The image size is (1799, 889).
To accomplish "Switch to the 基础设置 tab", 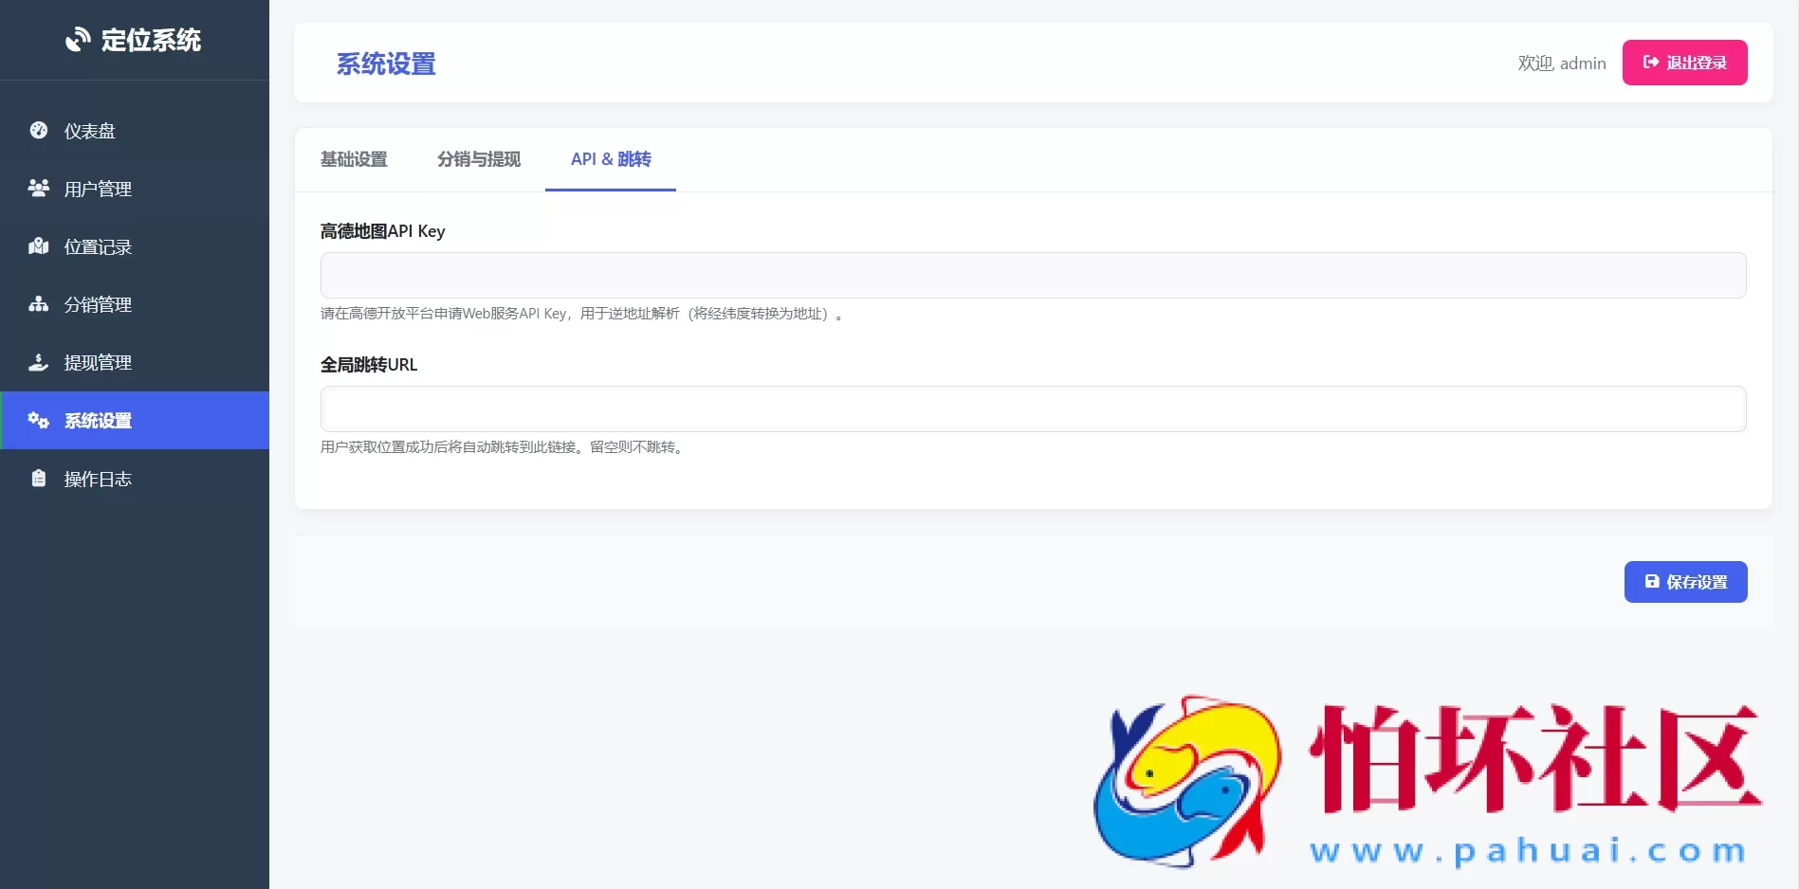I will click(x=354, y=159).
